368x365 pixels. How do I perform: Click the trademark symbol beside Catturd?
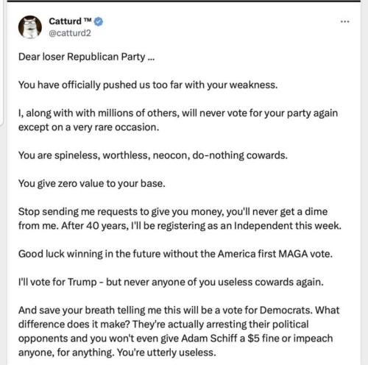(x=88, y=20)
